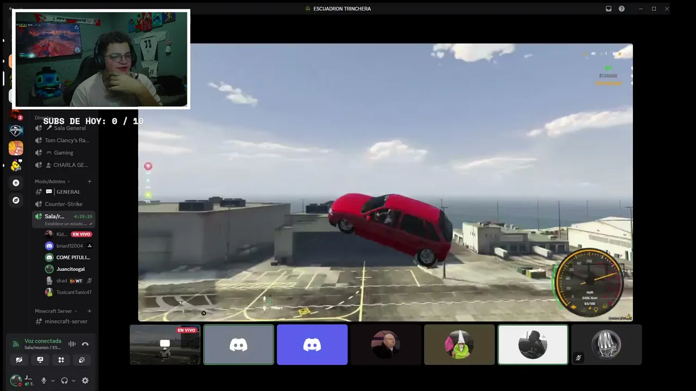Viewport: 696px width, 391px height.
Task: Open microphone input options arrow
Action: [53, 381]
